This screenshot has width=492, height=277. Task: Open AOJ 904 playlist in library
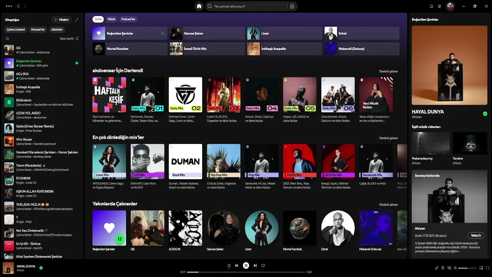point(42,76)
